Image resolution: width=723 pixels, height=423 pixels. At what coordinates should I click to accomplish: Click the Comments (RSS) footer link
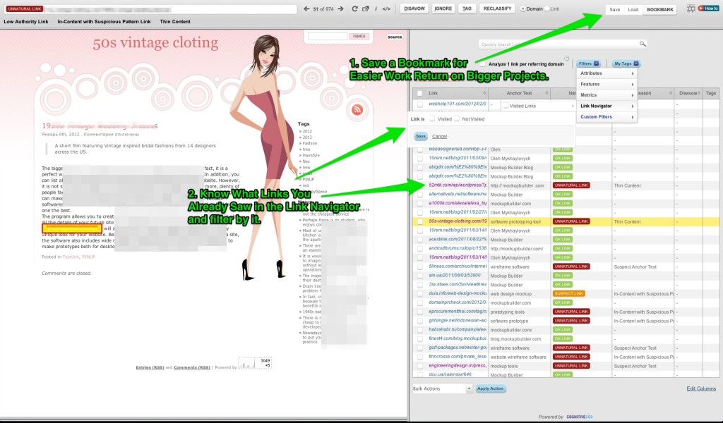click(192, 367)
